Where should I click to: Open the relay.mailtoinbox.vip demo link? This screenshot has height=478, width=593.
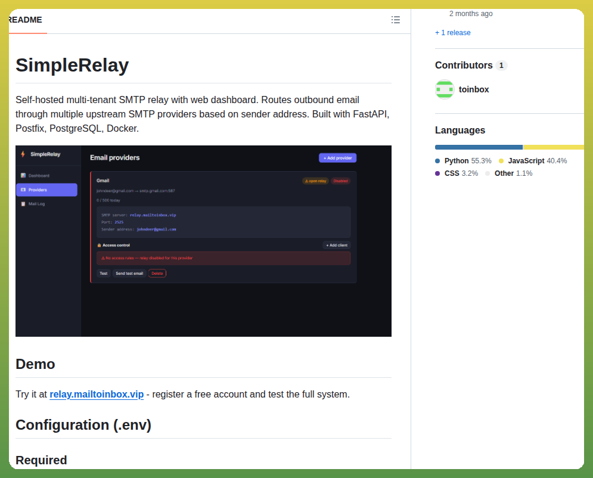click(x=97, y=394)
